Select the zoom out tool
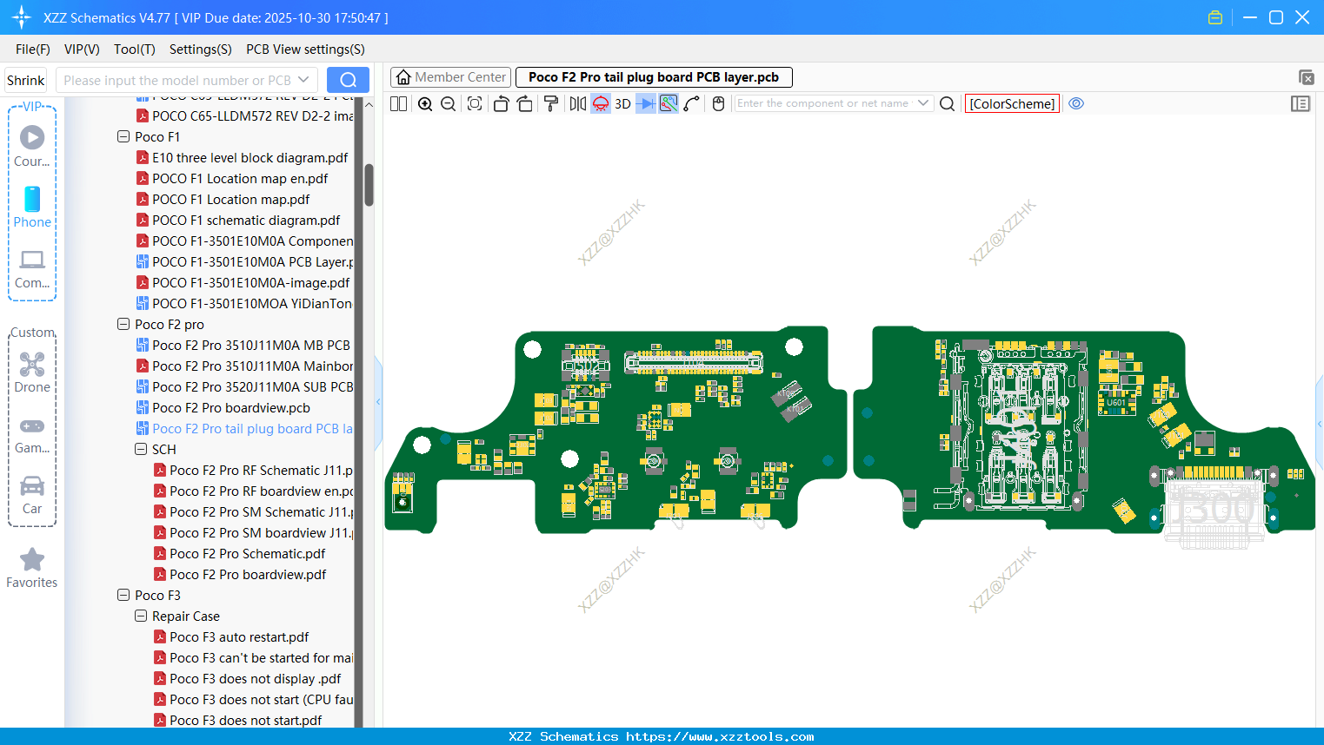Image resolution: width=1324 pixels, height=745 pixels. pos(447,103)
